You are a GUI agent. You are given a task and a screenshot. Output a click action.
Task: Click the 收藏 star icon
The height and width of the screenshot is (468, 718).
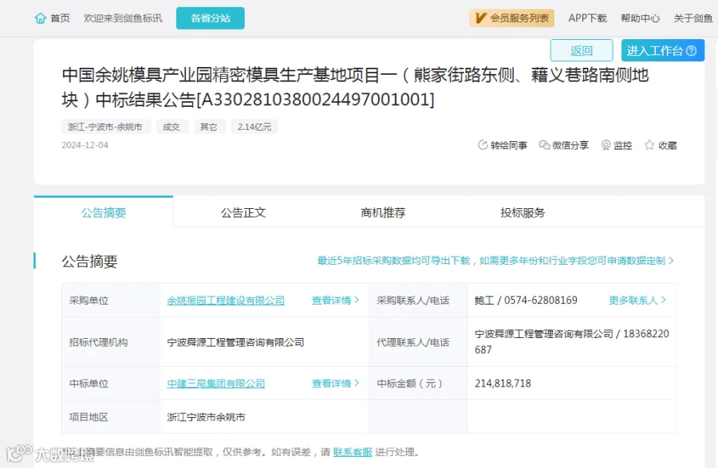(x=649, y=145)
